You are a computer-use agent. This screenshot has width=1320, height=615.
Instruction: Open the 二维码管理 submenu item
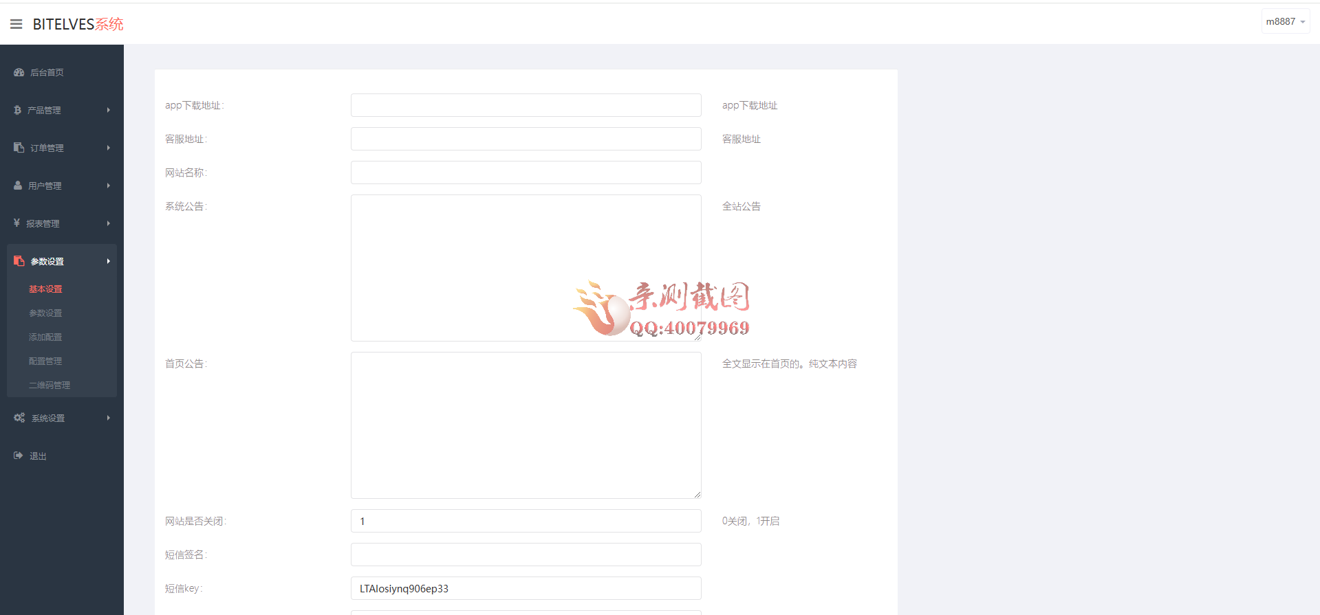click(x=50, y=385)
